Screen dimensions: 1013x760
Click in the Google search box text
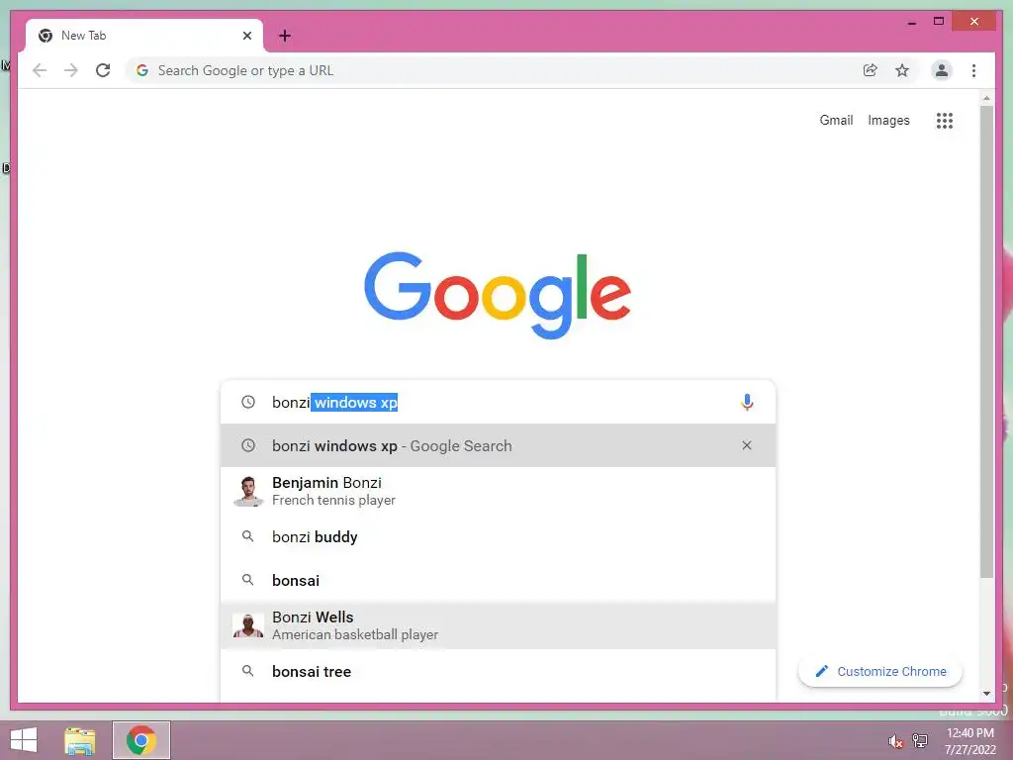click(x=498, y=402)
